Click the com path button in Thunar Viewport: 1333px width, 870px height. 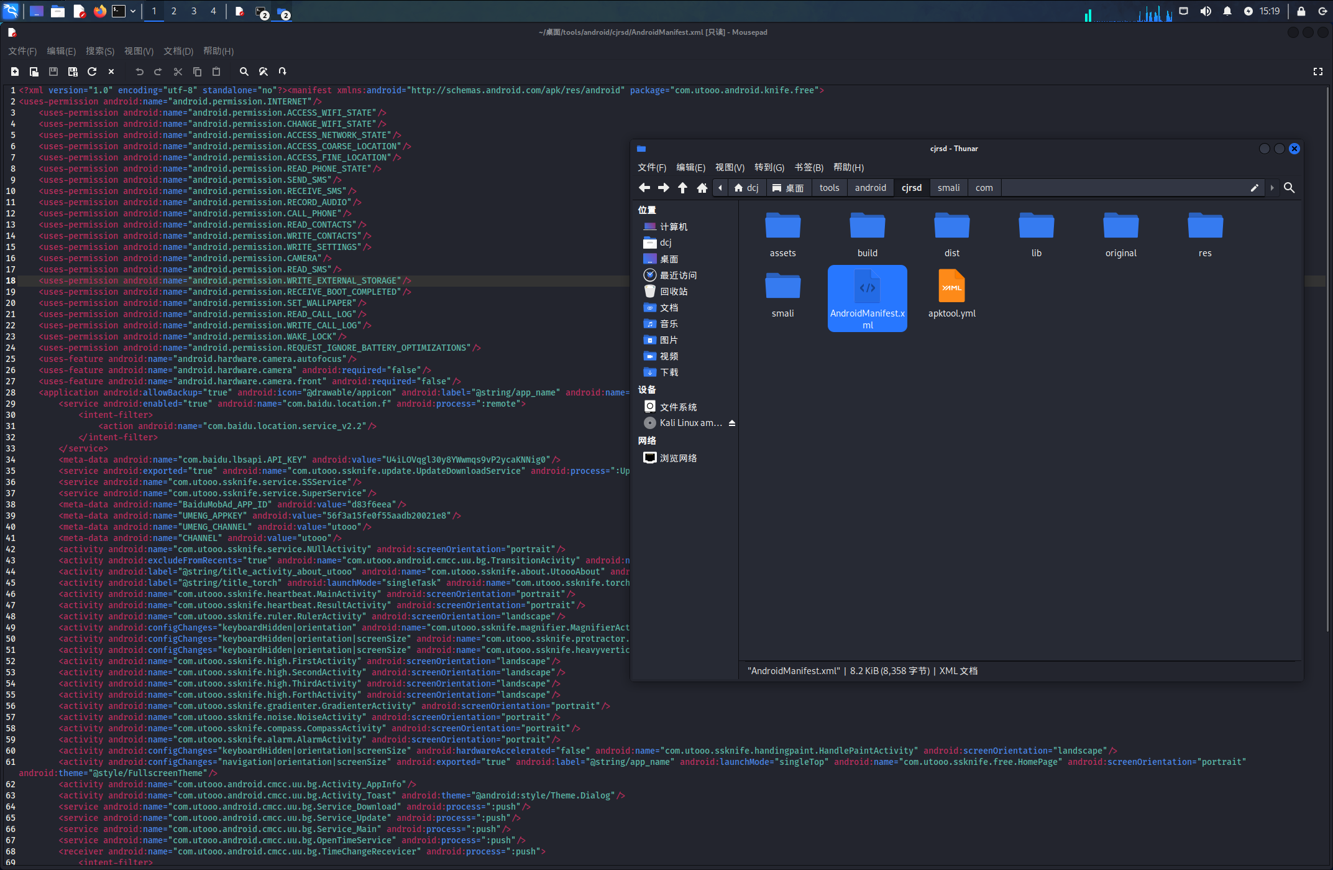pos(984,188)
